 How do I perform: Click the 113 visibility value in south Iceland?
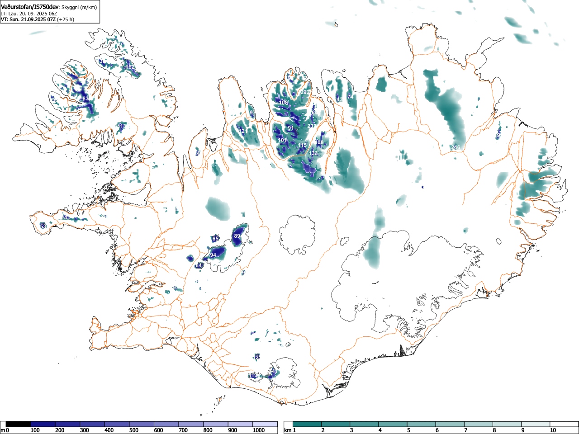(253, 376)
